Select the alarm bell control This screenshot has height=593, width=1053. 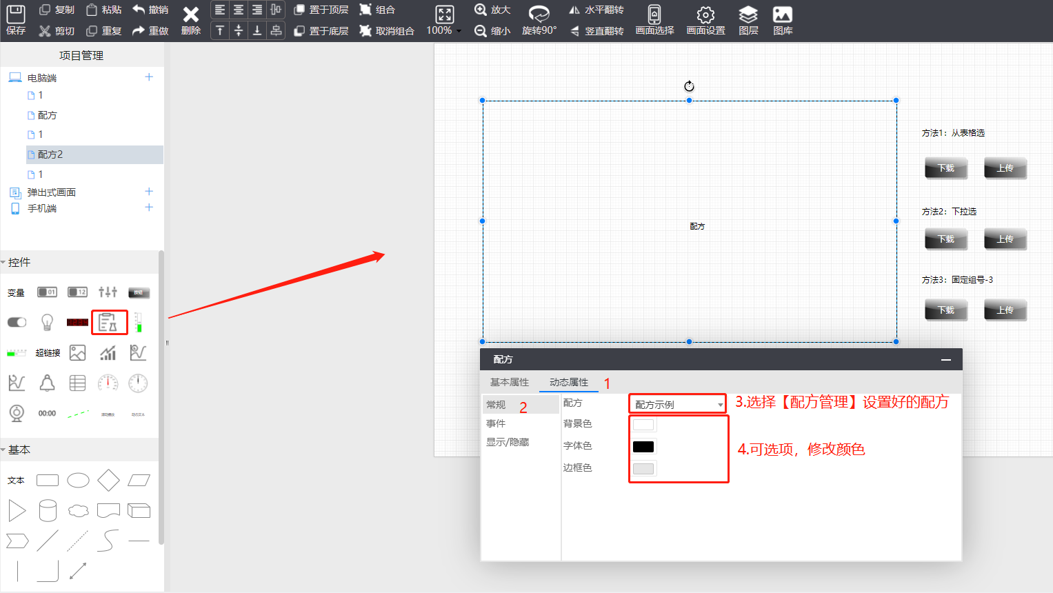[47, 383]
